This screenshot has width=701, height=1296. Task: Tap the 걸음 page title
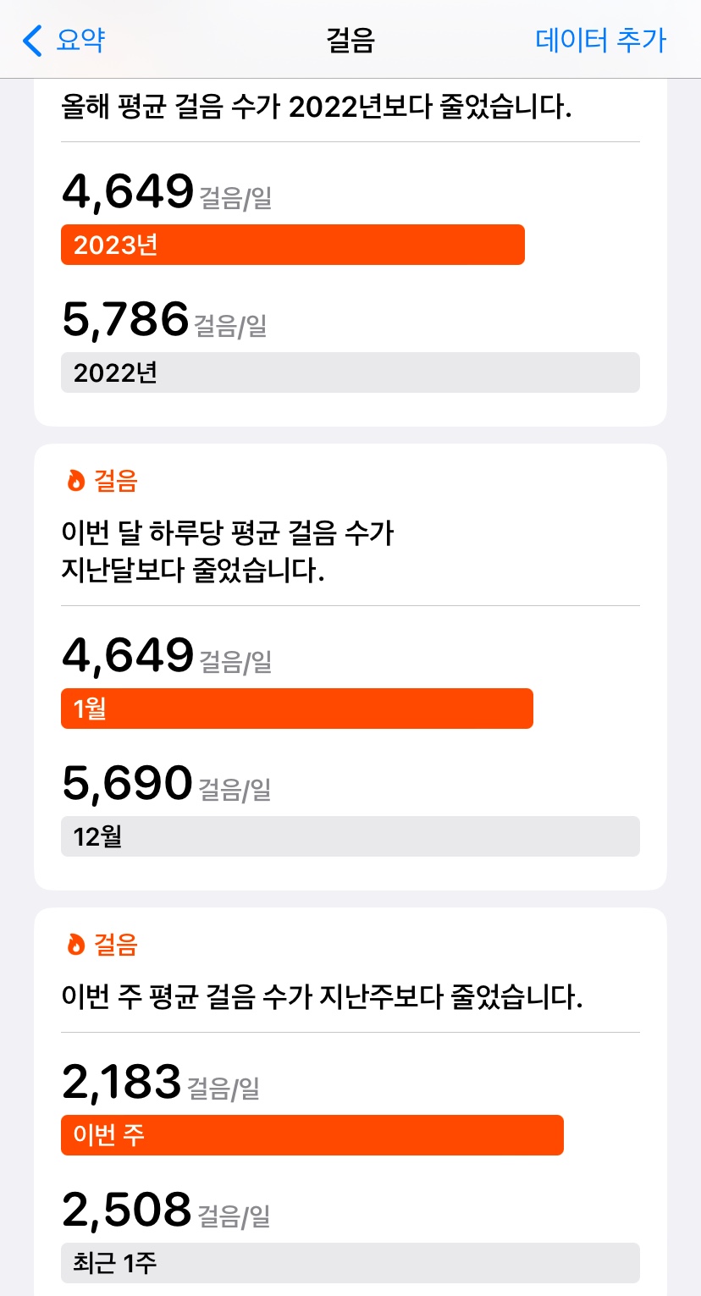click(x=350, y=41)
